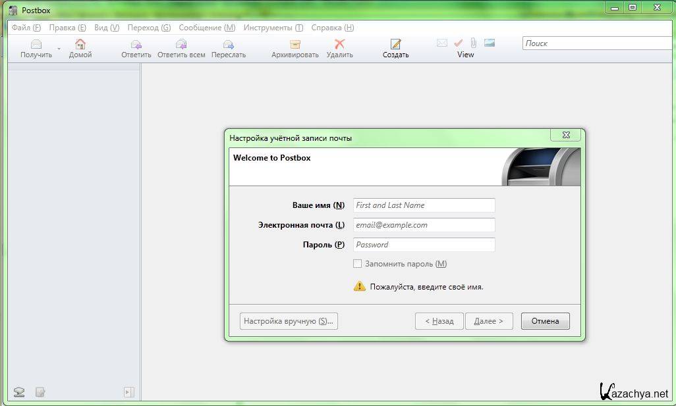Screen dimensions: 676x406
Task: Click the Переслать (Forward) icon
Action: click(x=228, y=45)
